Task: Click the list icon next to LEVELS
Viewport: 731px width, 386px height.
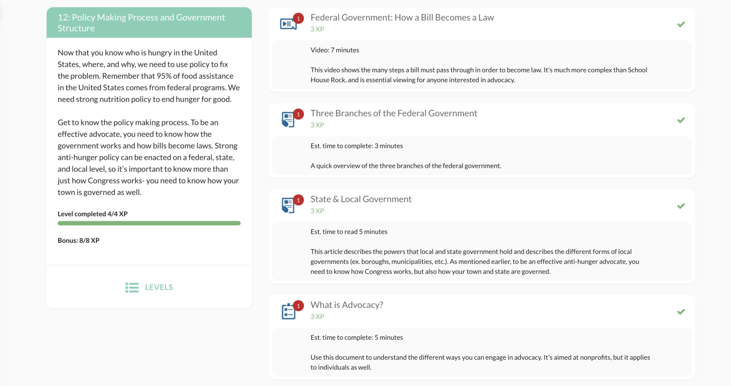Action: (132, 287)
